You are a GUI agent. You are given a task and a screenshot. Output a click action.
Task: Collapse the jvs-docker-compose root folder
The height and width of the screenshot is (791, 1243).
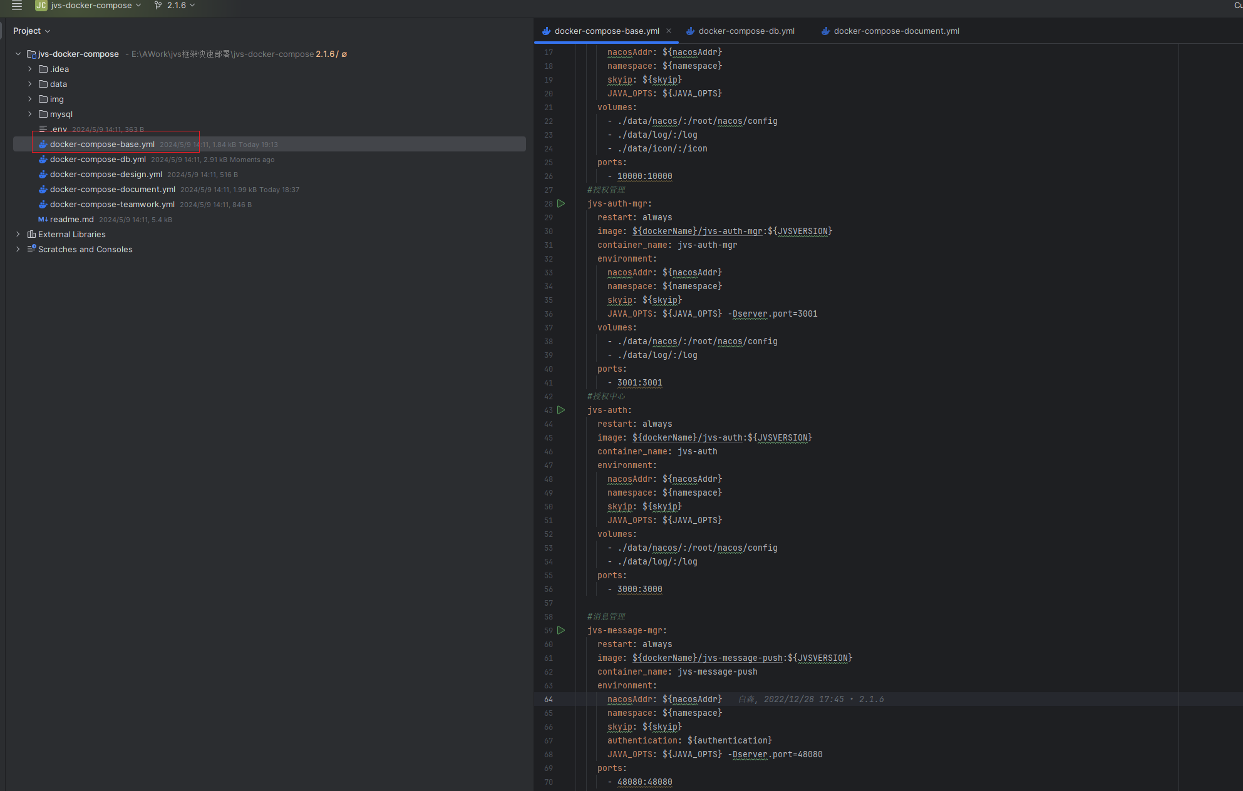(18, 54)
